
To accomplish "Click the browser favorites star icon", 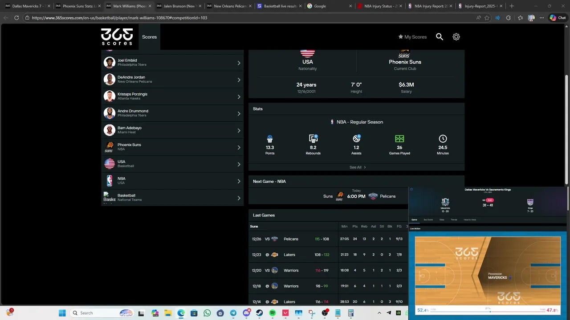I will click(487, 18).
